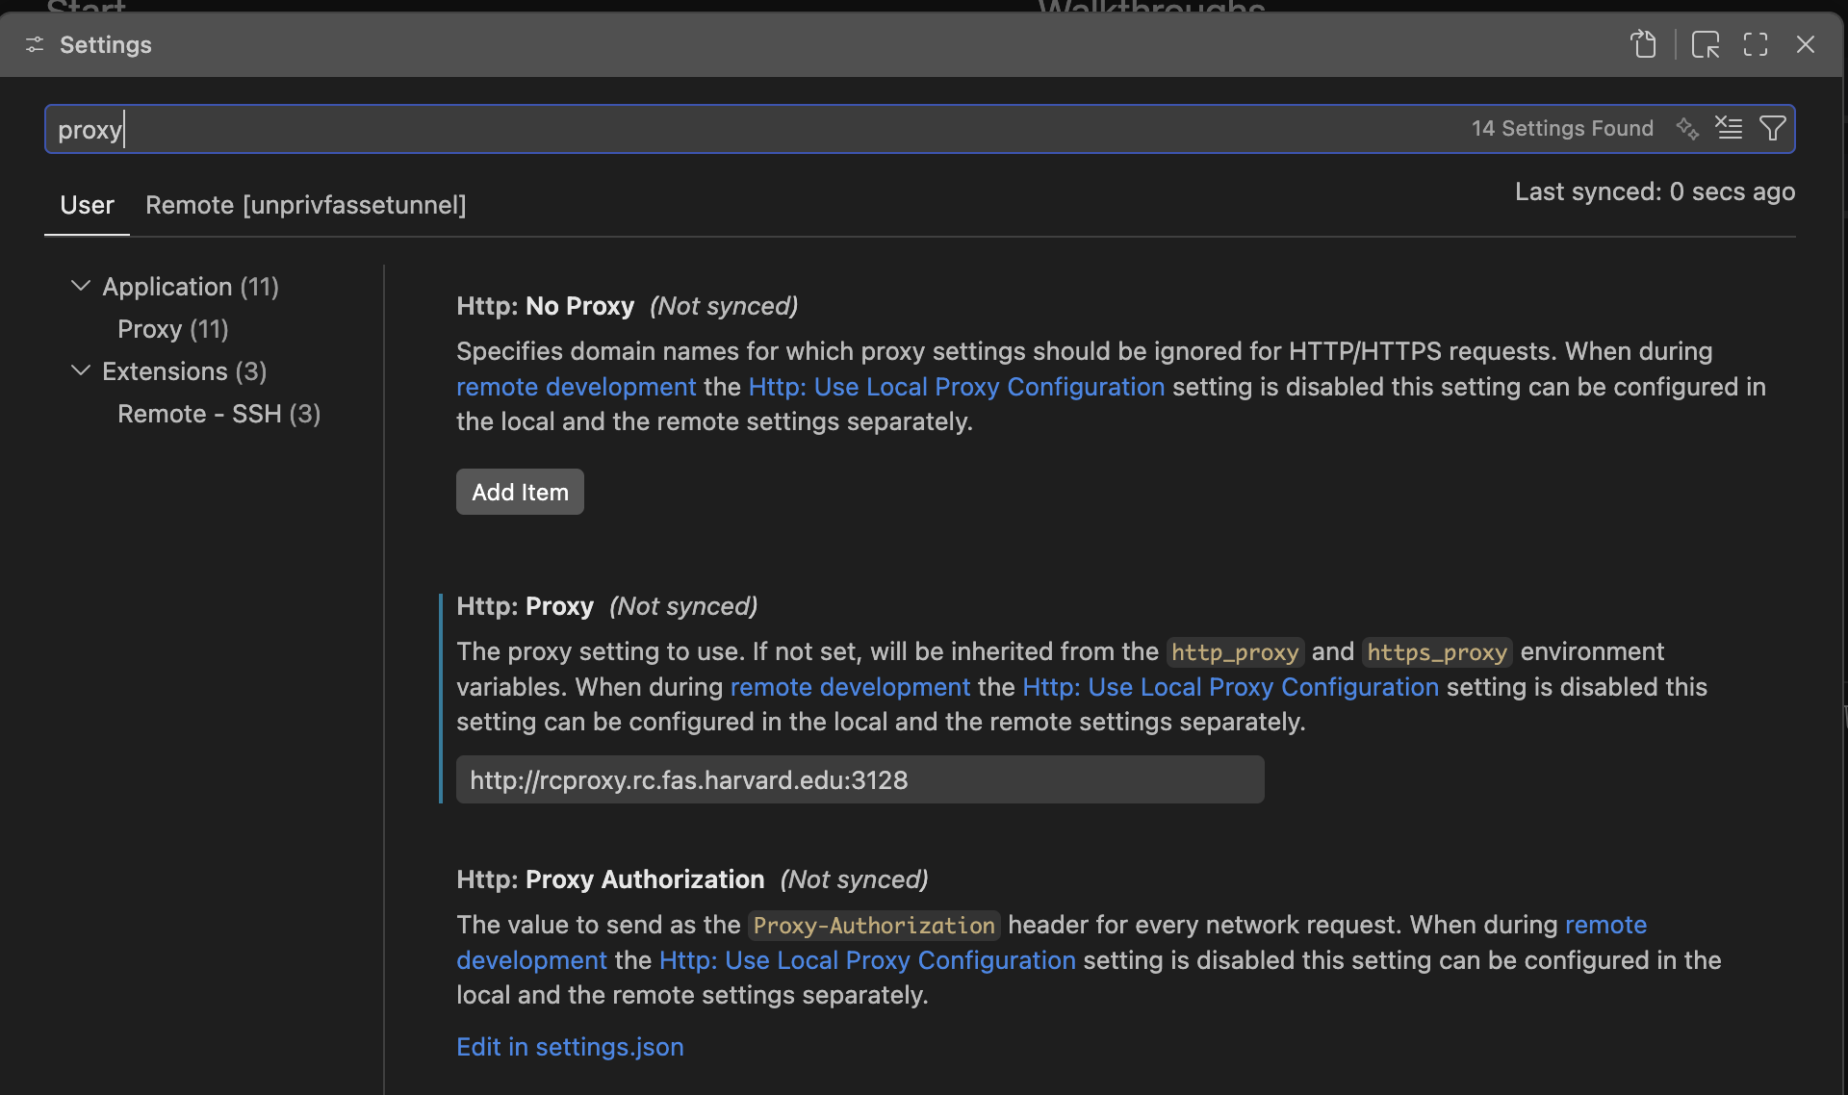Click the Http: Proxy Authorization setting title
This screenshot has width=1848, height=1095.
(610, 879)
